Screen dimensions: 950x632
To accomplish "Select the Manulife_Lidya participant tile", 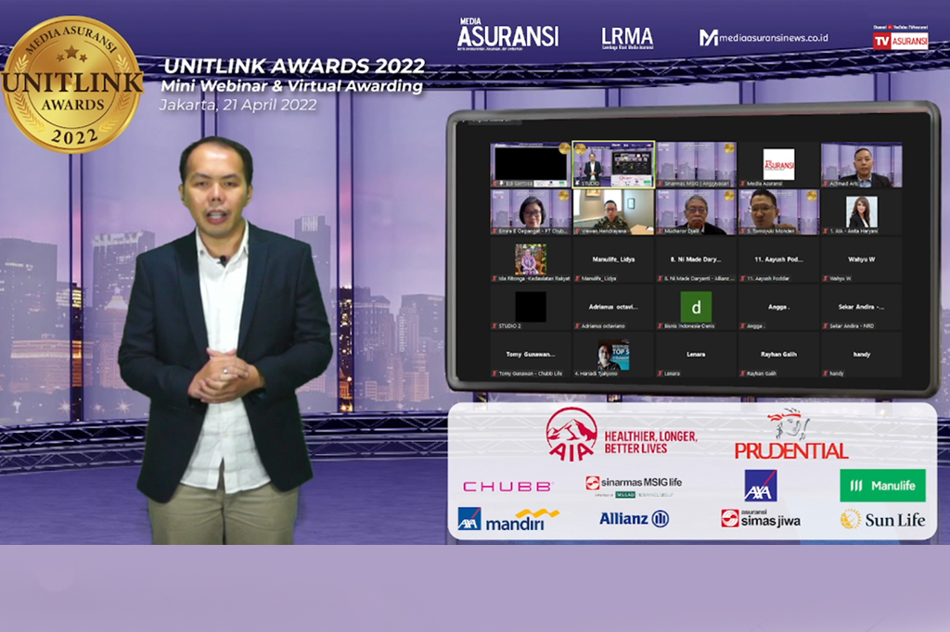I will pyautogui.click(x=613, y=259).
